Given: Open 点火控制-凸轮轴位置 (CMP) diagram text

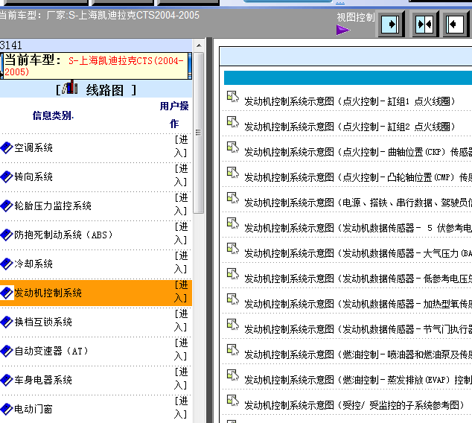Looking at the screenshot, I should click(x=358, y=177).
